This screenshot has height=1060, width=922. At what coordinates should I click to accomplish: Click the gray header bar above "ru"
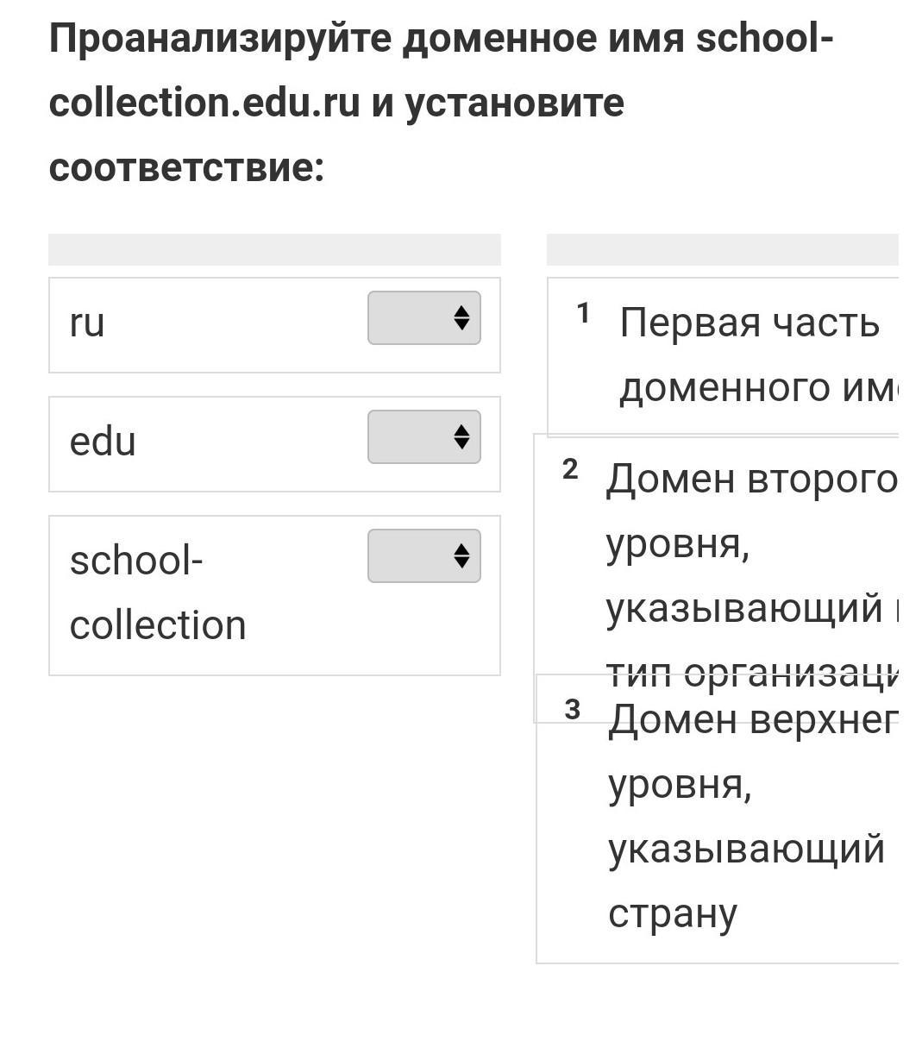pos(274,249)
